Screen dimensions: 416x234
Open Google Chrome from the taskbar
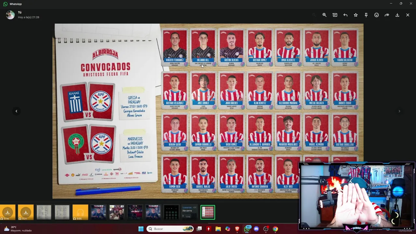[275, 229]
